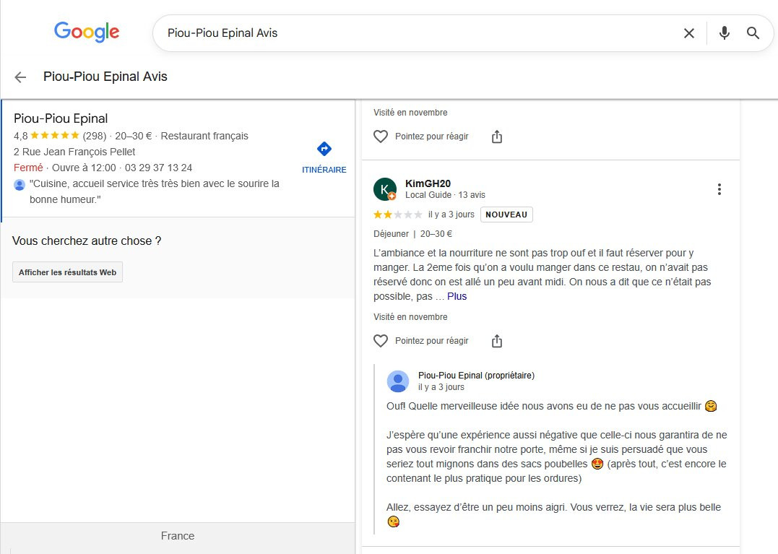This screenshot has width=778, height=554.
Task: Click the owner reply profile avatar
Action: click(x=398, y=381)
